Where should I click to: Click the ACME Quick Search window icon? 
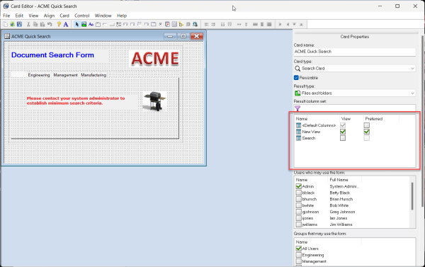click(x=7, y=36)
